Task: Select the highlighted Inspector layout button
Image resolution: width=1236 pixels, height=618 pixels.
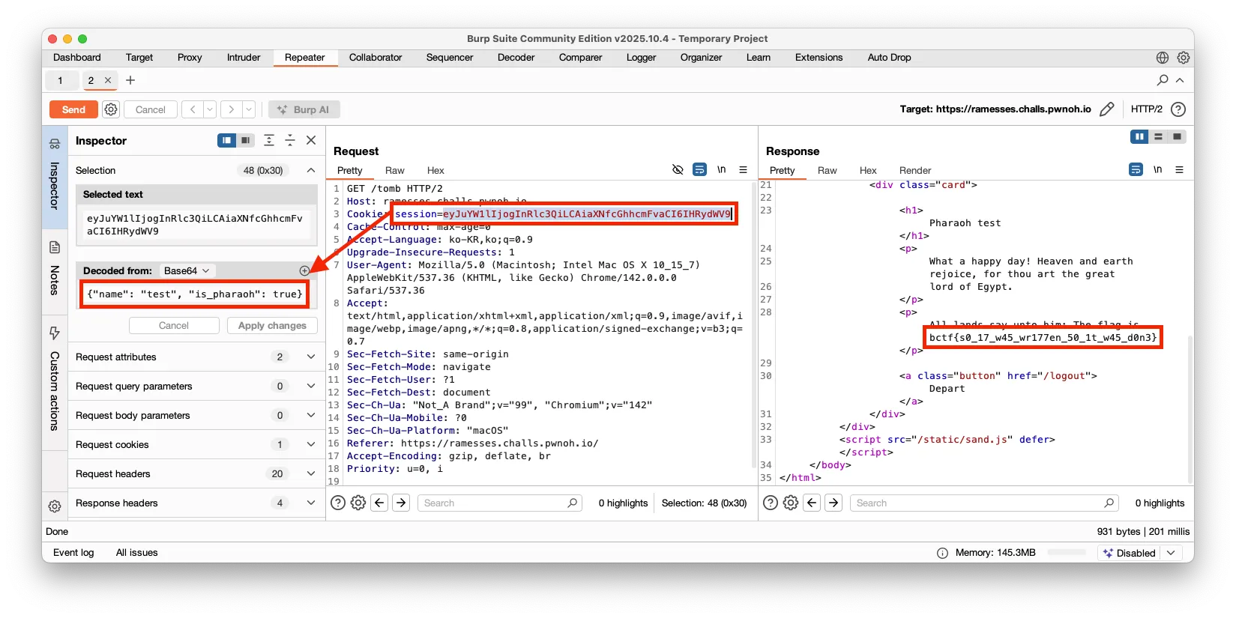Action: click(x=226, y=140)
